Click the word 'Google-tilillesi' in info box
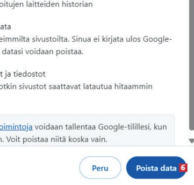The image size is (194, 185). tap(125, 127)
